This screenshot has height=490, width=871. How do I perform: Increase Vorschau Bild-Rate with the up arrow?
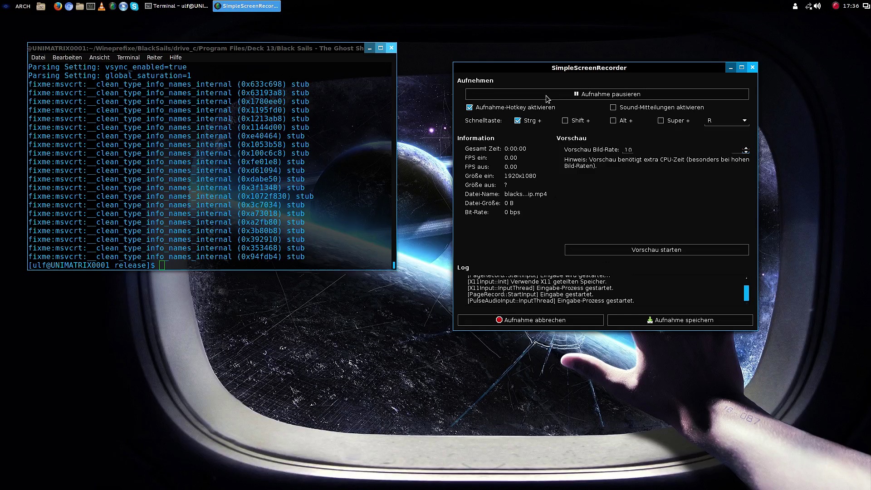pyautogui.click(x=746, y=147)
